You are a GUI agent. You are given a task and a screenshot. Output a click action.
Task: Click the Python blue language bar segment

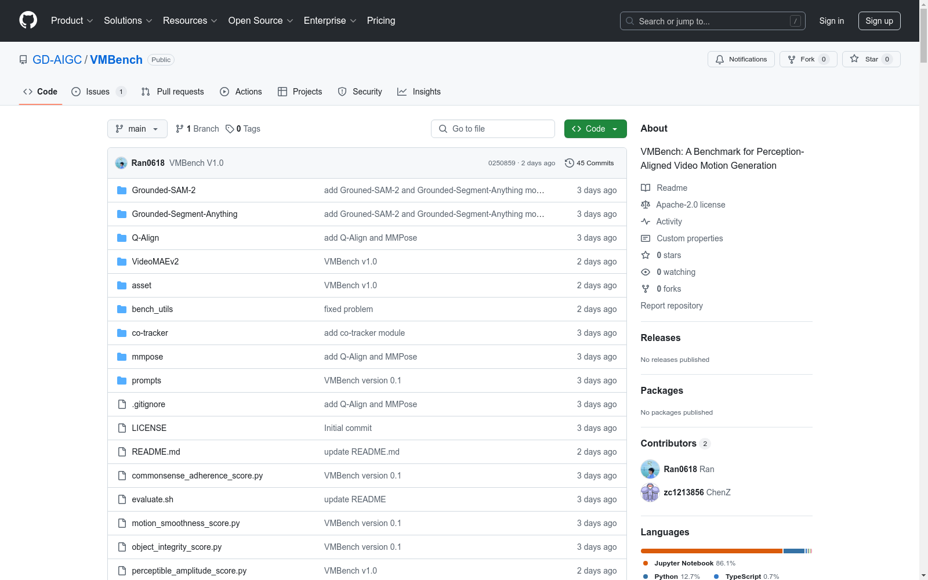794,551
